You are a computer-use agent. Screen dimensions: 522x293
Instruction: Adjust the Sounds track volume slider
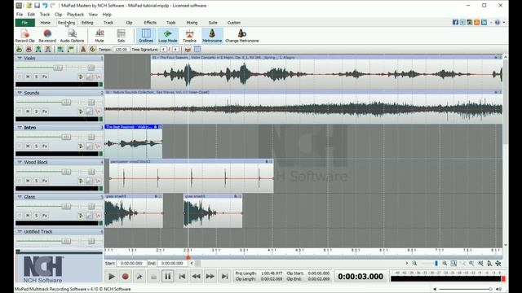click(66, 103)
